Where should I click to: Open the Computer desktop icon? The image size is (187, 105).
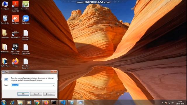point(5,5)
